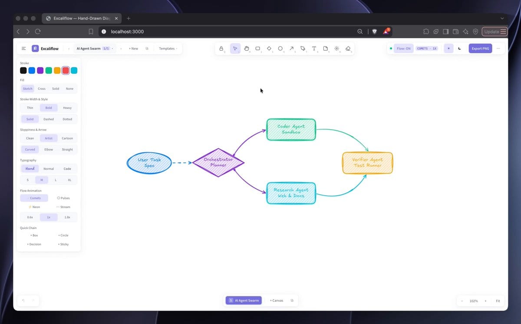Screen dimensions: 521x324
Task: Switch to the AI Agent Swarm bottom tab
Action: [244, 300]
